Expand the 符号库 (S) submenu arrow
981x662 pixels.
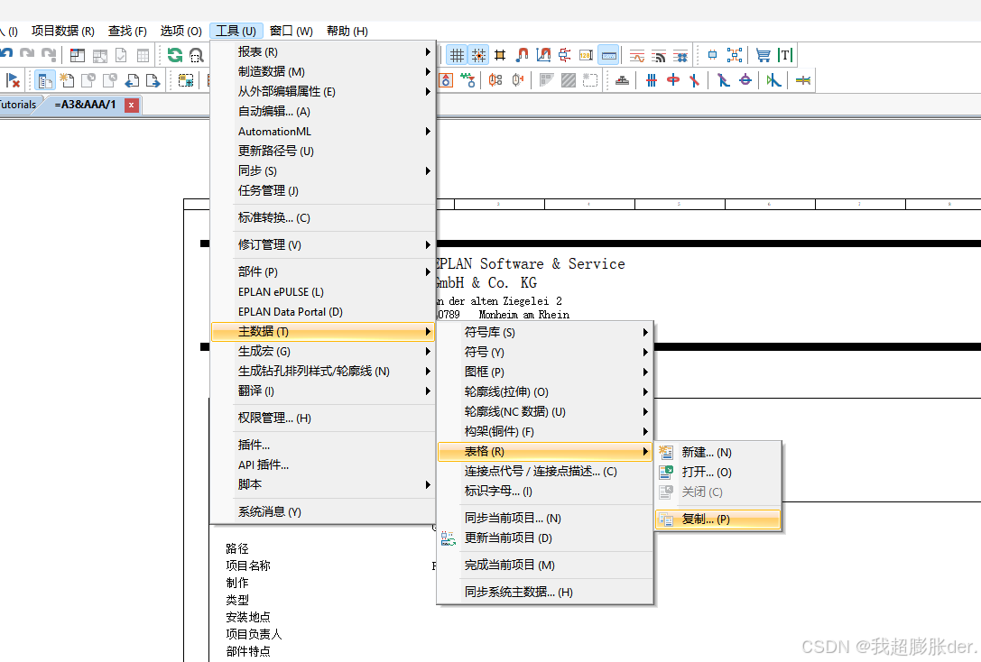(x=645, y=333)
